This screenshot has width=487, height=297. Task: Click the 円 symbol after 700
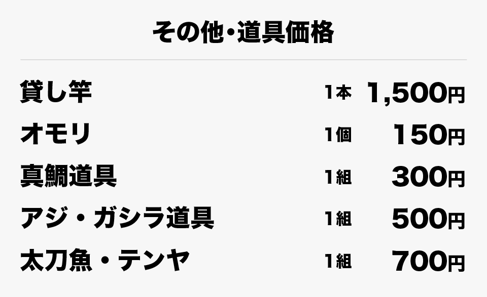click(456, 263)
